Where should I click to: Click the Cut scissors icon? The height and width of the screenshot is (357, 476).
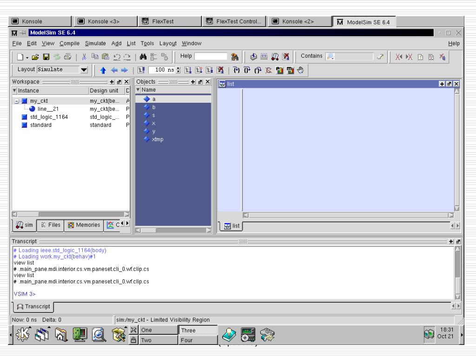click(x=84, y=57)
